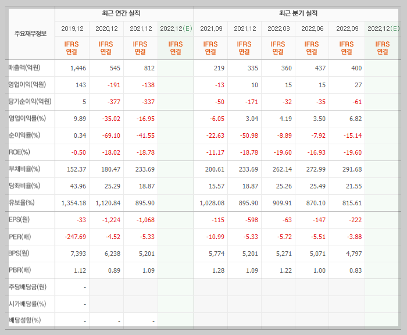Click the BPS value 7,393
This screenshot has height=335, width=407.
78,254
